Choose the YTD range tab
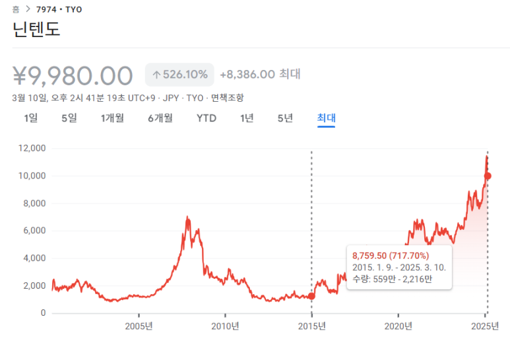The width and height of the screenshot is (510, 337). (207, 118)
